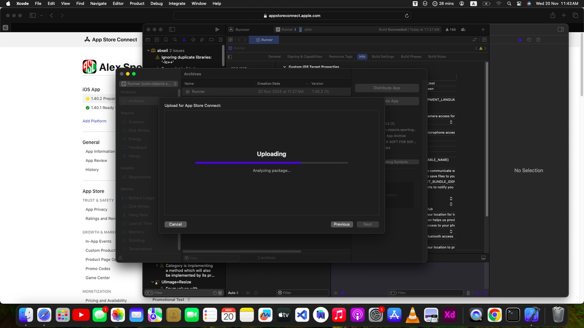Toggle Xcode navigator sidebar button

[172, 30]
